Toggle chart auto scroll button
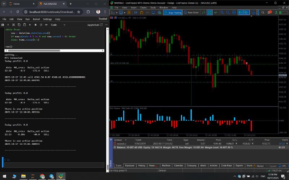The width and height of the screenshot is (289, 180). click(x=240, y=13)
